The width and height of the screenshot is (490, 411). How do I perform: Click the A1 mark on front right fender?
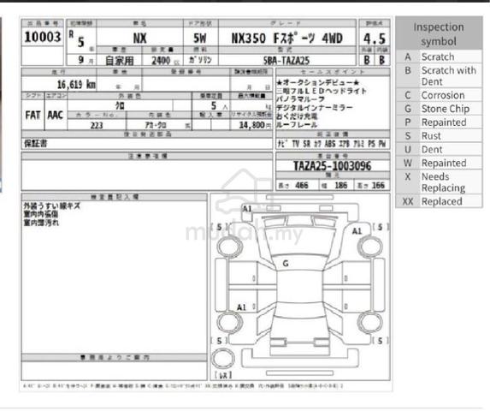pos(357,231)
